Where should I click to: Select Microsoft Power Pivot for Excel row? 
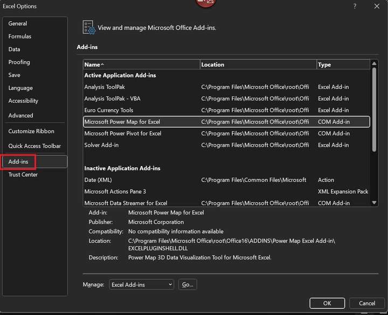tap(123, 133)
